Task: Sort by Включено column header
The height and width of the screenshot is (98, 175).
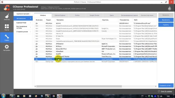Action: coord(39,20)
